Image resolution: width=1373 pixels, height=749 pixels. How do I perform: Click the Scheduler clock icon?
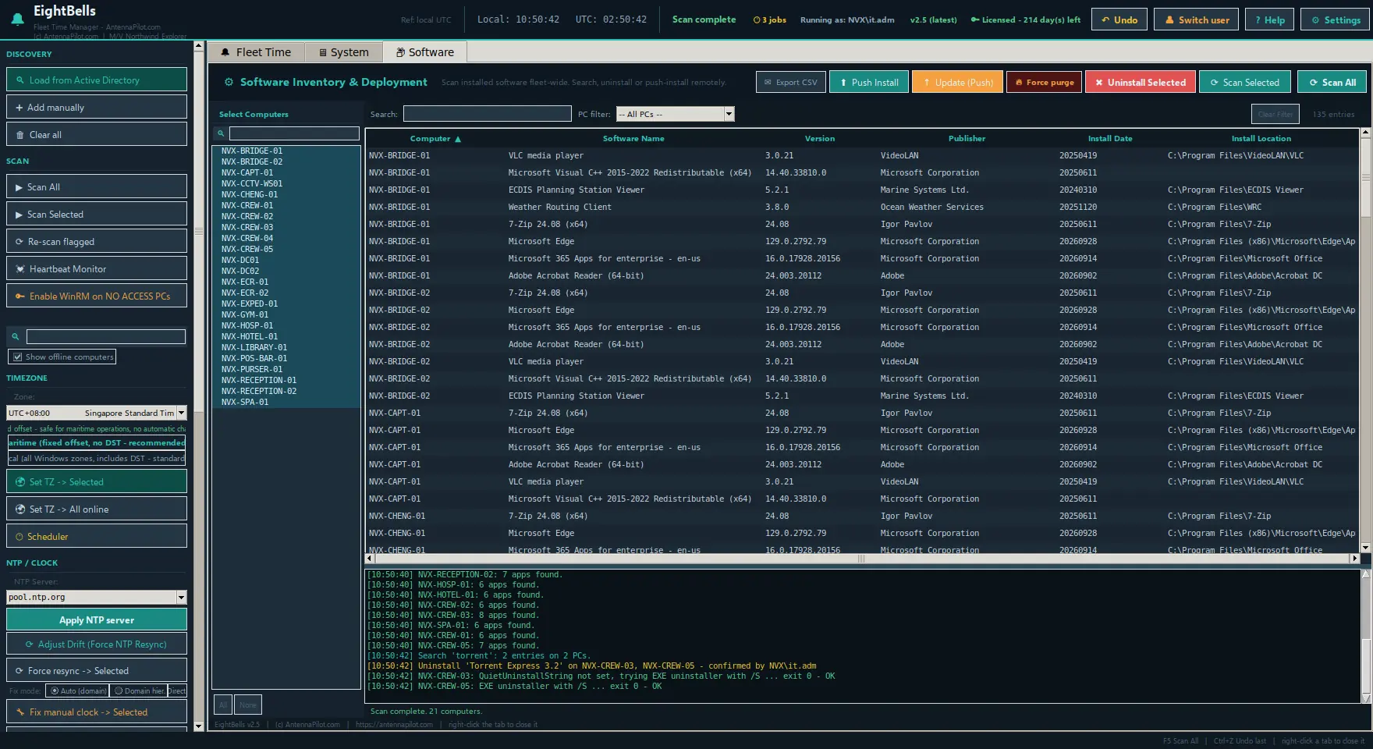20,537
